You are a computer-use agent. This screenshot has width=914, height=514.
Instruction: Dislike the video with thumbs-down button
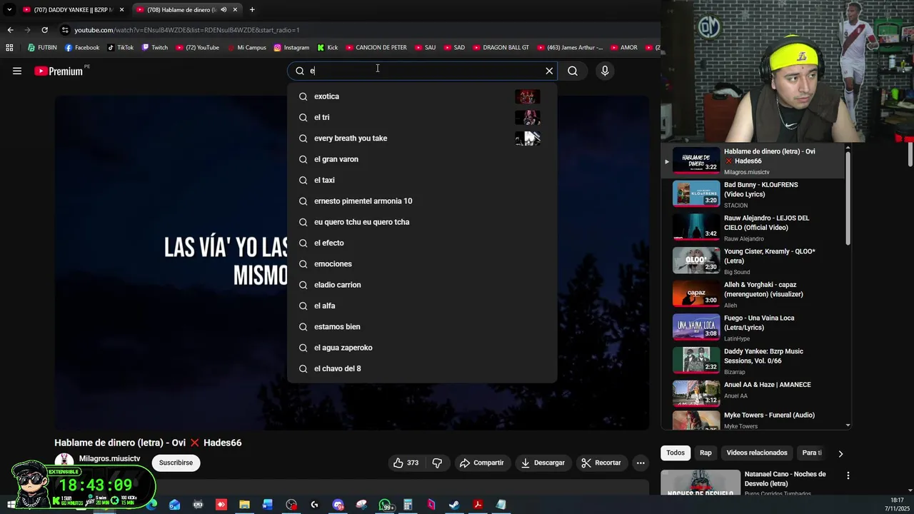click(437, 463)
